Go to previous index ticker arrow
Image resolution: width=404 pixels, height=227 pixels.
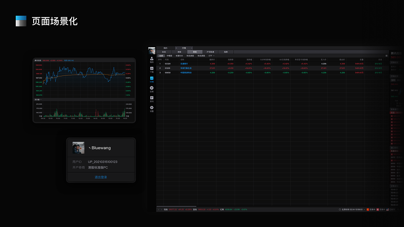coord(159,209)
